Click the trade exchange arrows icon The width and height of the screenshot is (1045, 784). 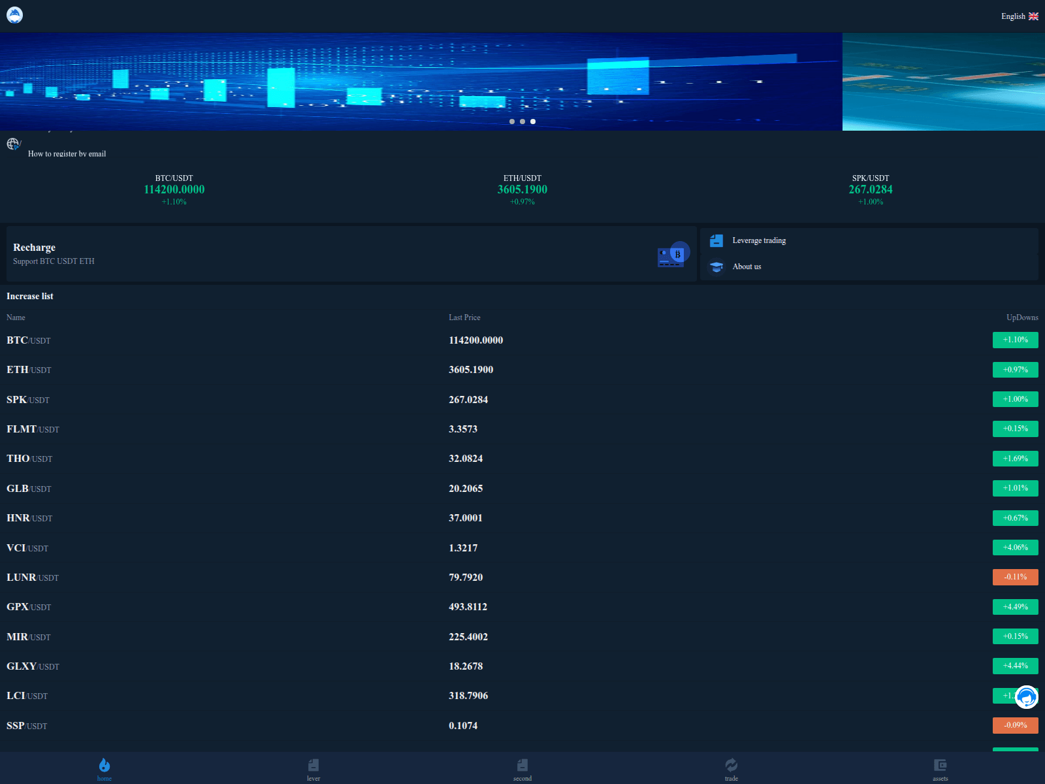click(x=731, y=764)
